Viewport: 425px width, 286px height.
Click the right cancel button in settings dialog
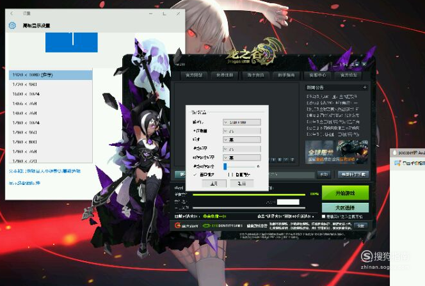pos(242,184)
